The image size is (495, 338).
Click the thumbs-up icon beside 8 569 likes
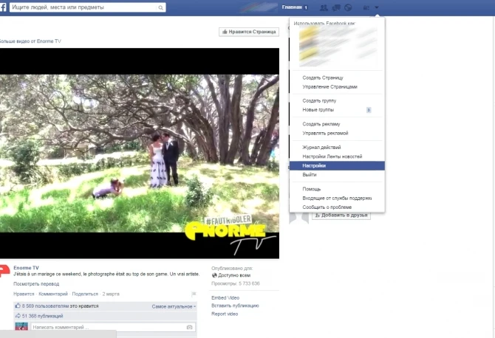(x=18, y=306)
